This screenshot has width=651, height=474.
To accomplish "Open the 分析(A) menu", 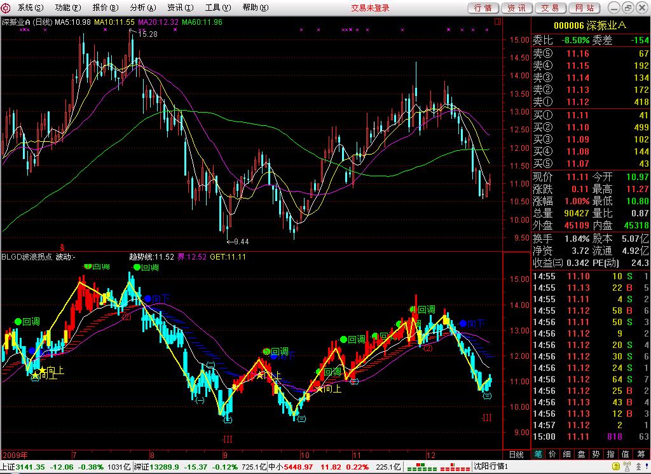I will pos(143,8).
